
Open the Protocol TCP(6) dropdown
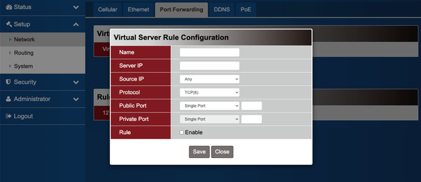click(209, 92)
